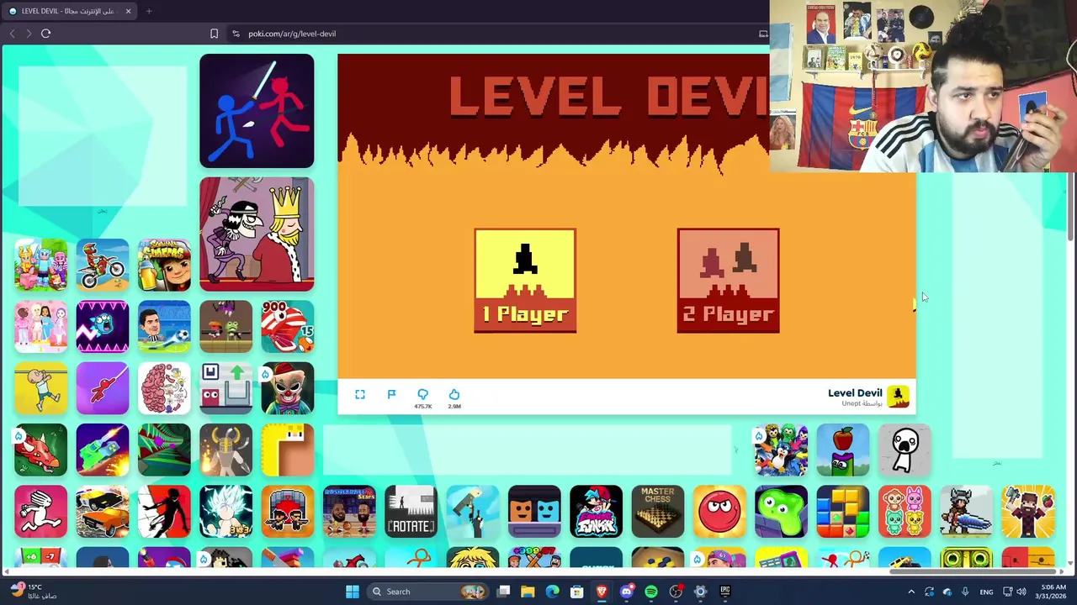Screen dimensions: 1077x605
Task: Show hidden system tray icons
Action: pyautogui.click(x=911, y=592)
